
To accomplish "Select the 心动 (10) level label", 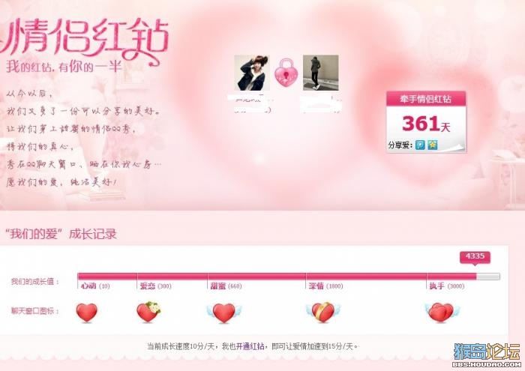I will pyautogui.click(x=95, y=286).
